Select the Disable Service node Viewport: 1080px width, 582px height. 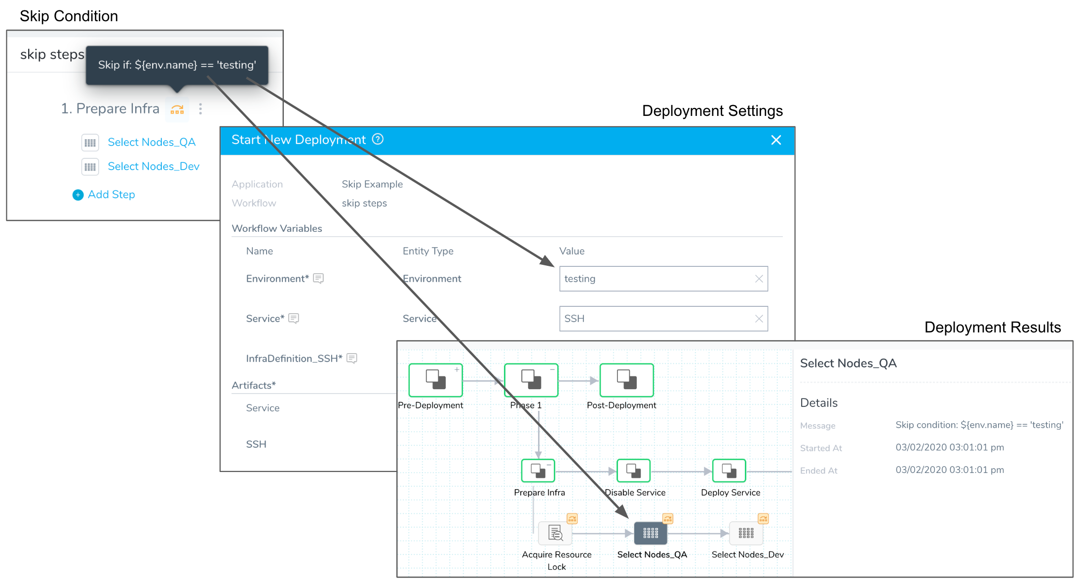click(634, 471)
